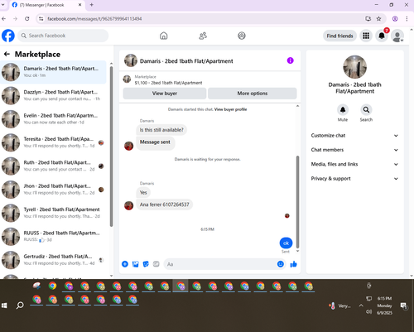Screen dimensions: 414x332
Task: Select the 'Is this still available?' message
Action: (x=161, y=130)
